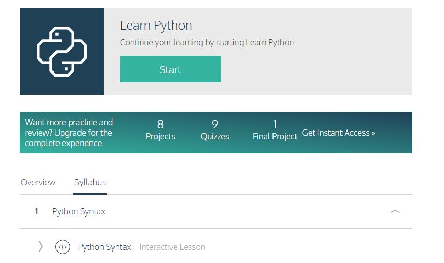Switch to the Overview tab
444x263 pixels.
coord(38,182)
